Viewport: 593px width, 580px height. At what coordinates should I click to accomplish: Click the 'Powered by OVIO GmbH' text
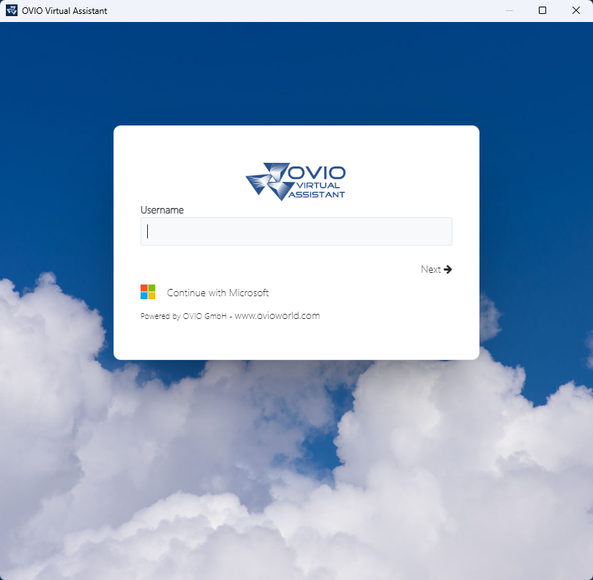[184, 316]
